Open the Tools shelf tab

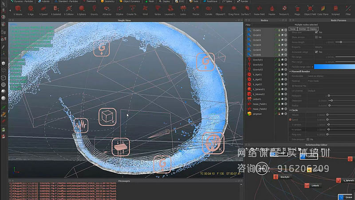click(x=194, y=1)
